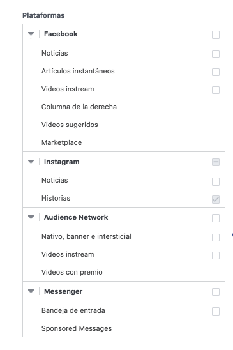Click the Columna de la derecha row
The width and height of the screenshot is (233, 350).
[x=124, y=107]
